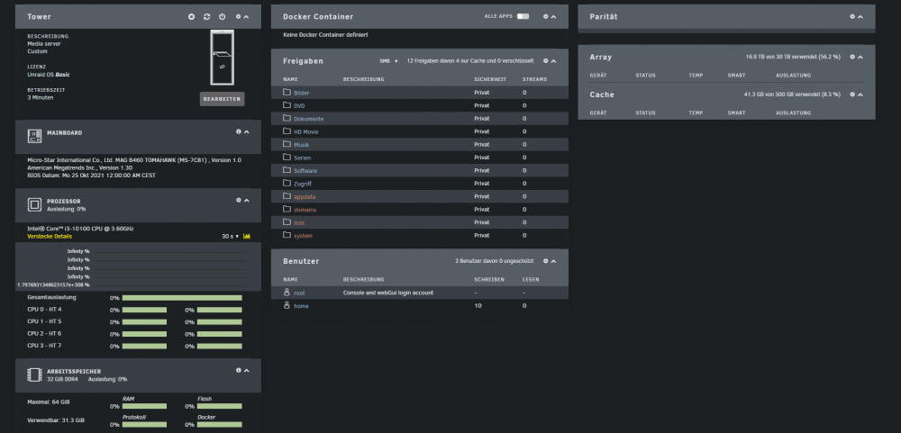This screenshot has height=433, width=901.
Task: Open the Tower panel gear settings
Action: 239,17
